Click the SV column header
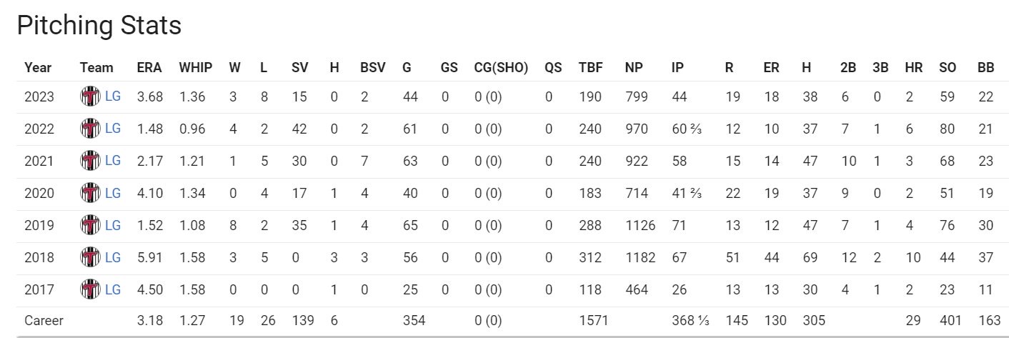 [x=299, y=68]
